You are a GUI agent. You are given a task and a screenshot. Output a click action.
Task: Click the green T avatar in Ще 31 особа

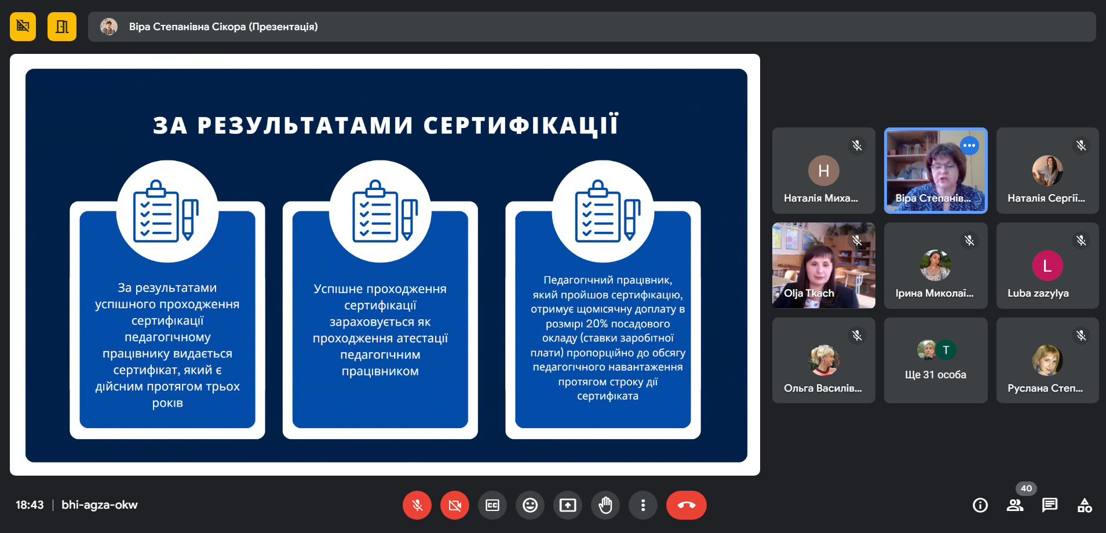946,350
